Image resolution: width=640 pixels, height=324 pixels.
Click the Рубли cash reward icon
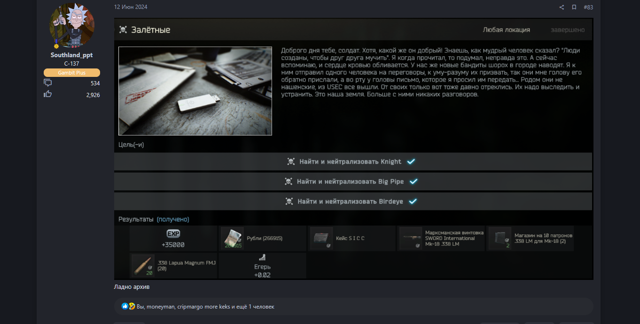[232, 239]
